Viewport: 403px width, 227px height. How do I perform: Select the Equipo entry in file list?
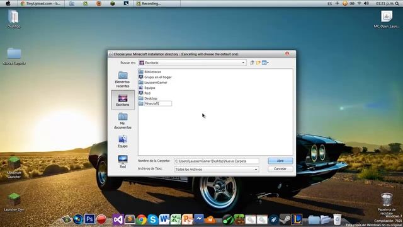click(147, 88)
